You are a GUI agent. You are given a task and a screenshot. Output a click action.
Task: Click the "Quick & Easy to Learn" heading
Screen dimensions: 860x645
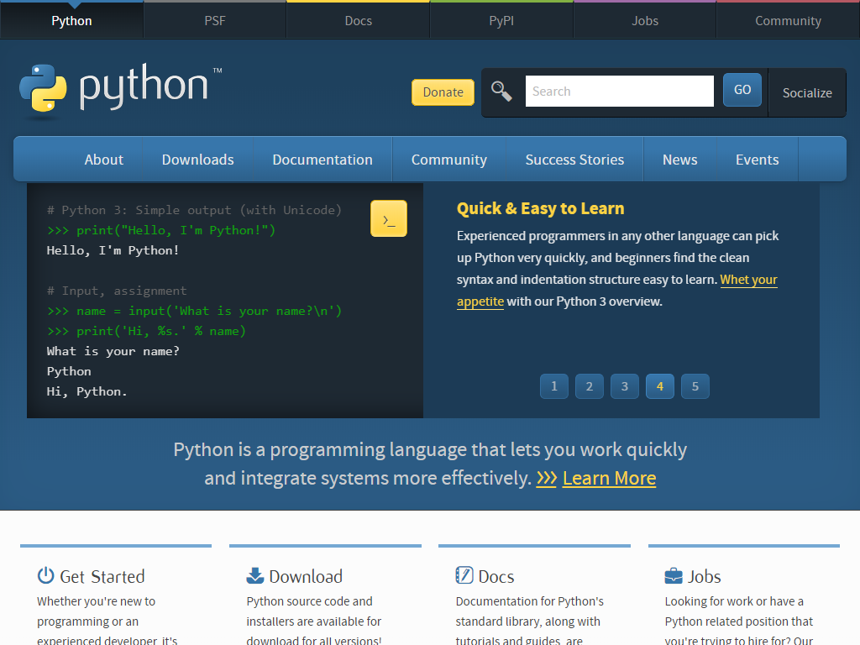540,208
